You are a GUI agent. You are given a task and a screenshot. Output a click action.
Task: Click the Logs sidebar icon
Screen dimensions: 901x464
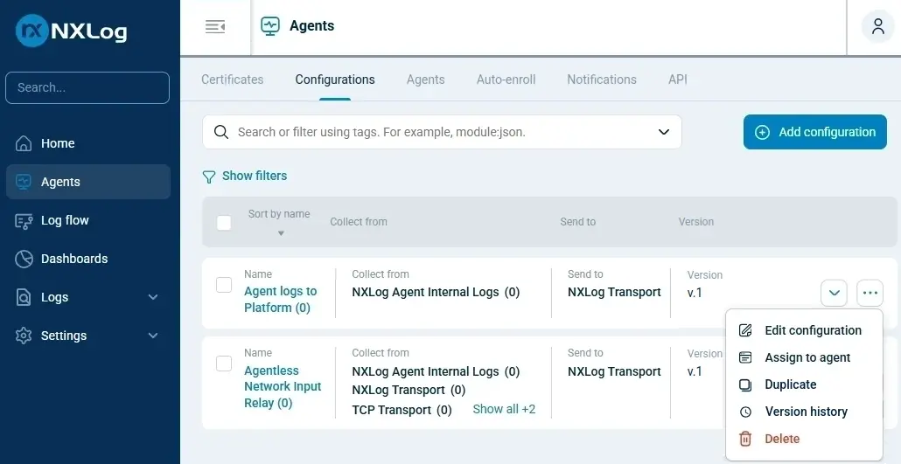(x=24, y=297)
